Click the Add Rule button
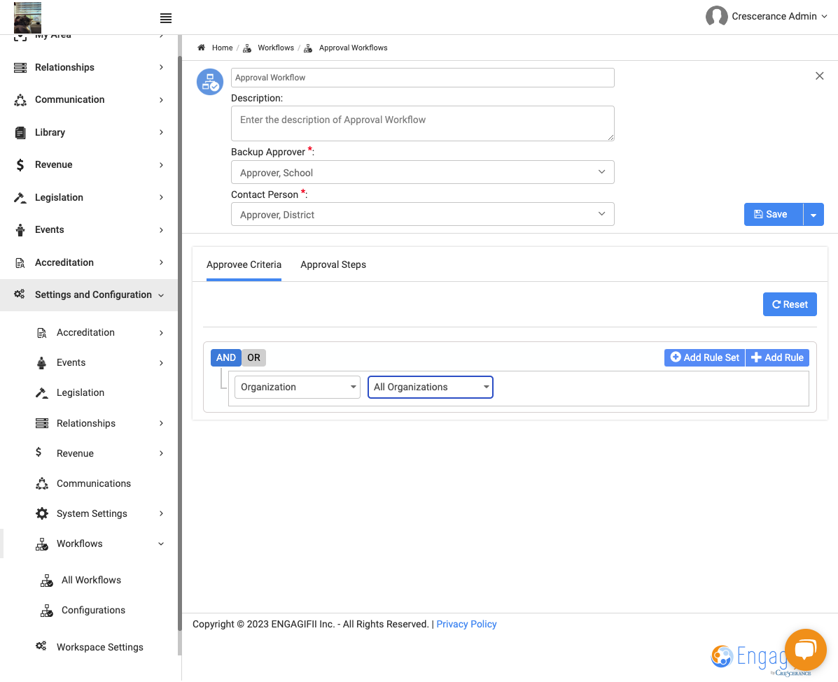Image resolution: width=838 pixels, height=682 pixels. tap(777, 358)
